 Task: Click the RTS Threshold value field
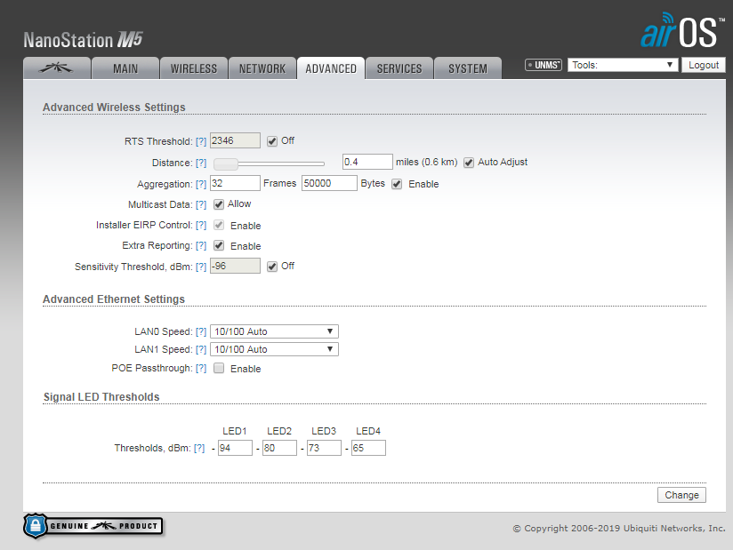pos(235,140)
